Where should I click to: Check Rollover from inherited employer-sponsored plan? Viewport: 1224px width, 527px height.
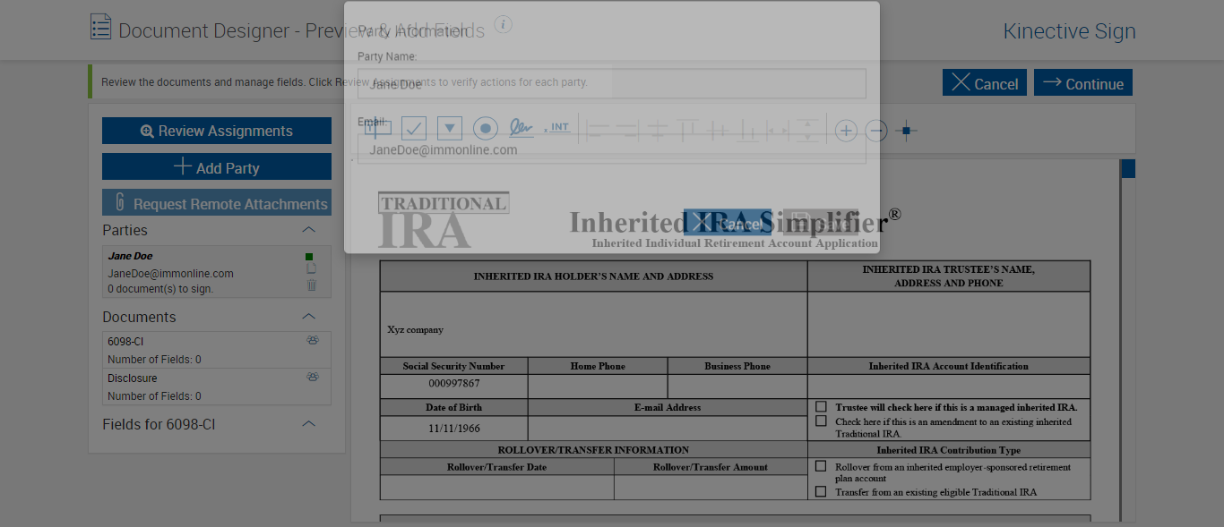(x=821, y=466)
